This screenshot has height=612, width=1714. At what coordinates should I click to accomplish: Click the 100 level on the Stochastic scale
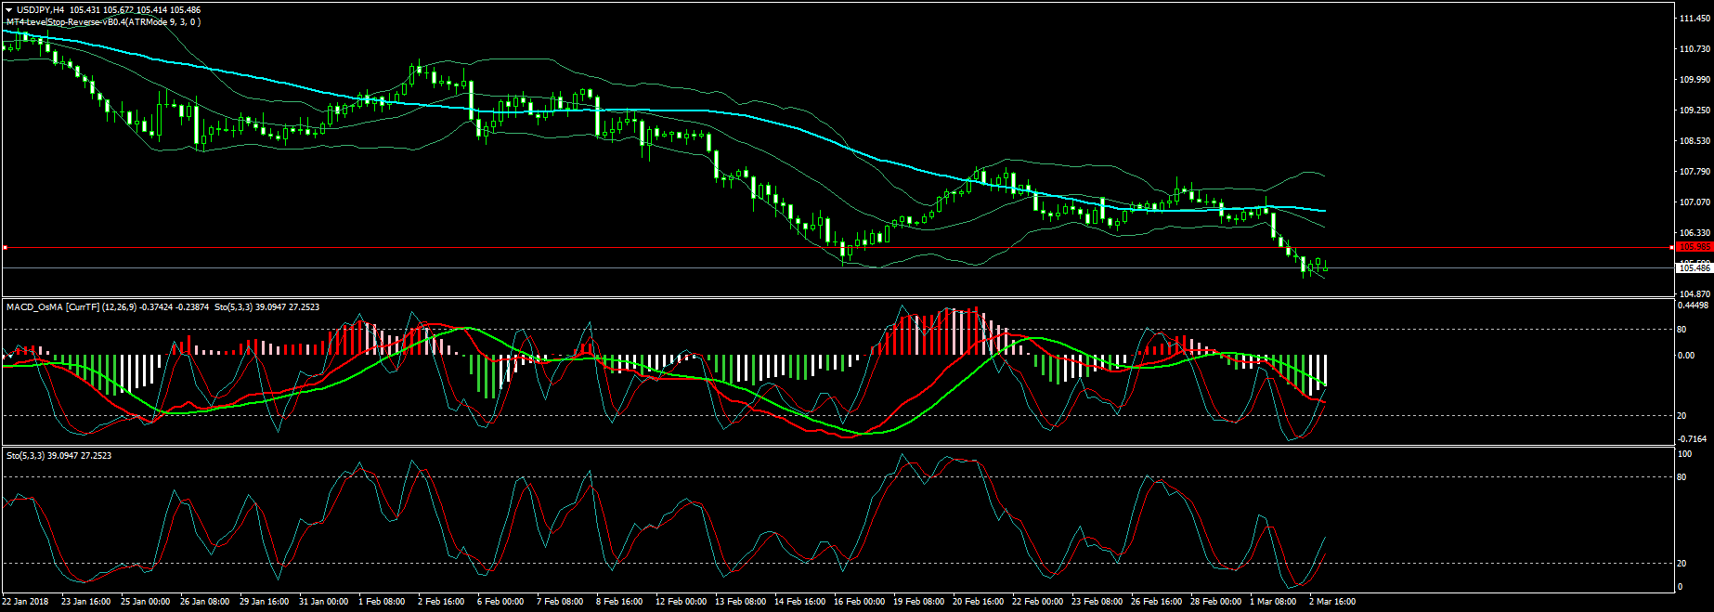[x=1684, y=454]
